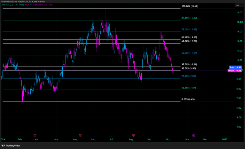Click the red earnings marker above Aug
Image resolution: width=245 pixels, height=149 pixels.
pyautogui.click(x=133, y=135)
